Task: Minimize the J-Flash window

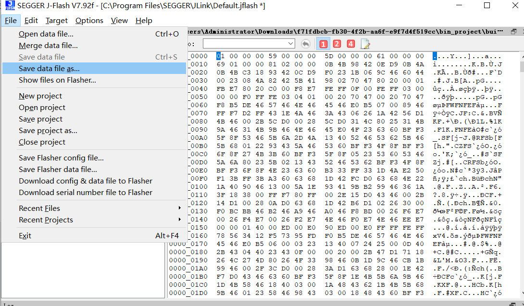Action: point(459,5)
